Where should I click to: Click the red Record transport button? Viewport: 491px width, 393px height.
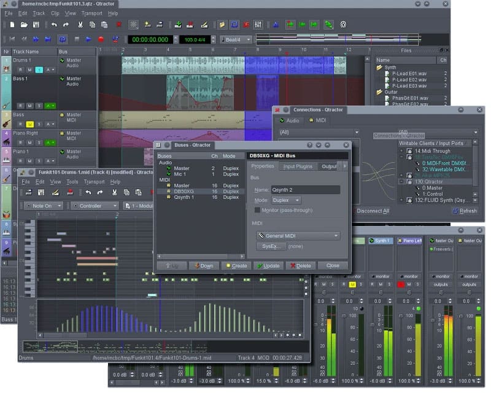101,39
